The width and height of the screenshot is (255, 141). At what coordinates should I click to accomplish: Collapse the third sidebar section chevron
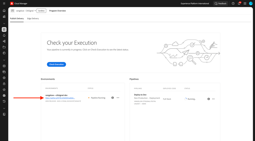pos(4,108)
